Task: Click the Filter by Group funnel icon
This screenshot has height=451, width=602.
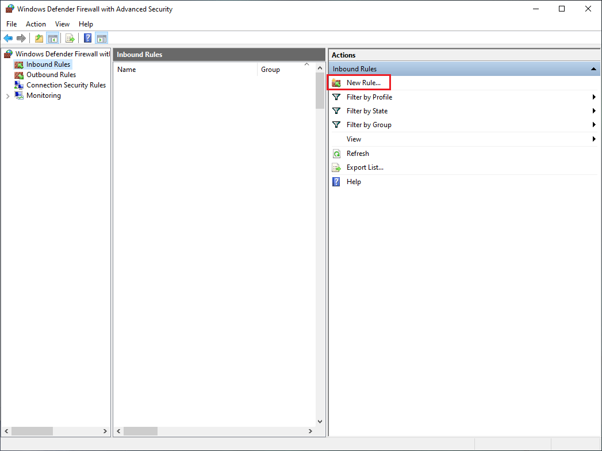Action: coord(336,125)
